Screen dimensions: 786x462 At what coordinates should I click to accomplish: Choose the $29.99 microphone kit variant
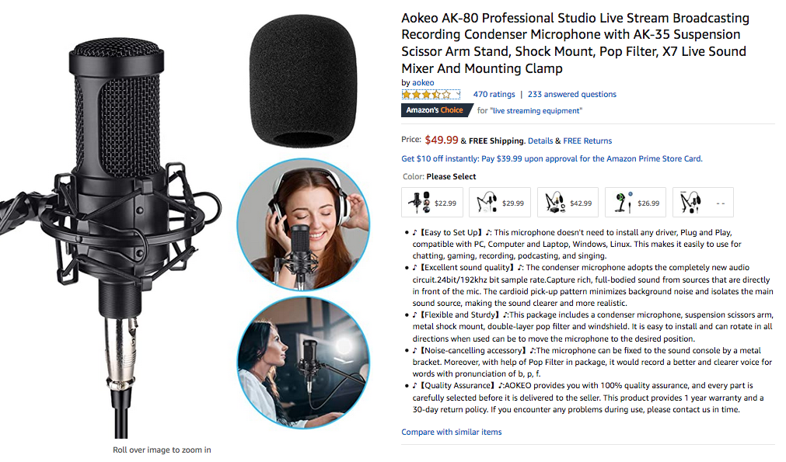500,203
